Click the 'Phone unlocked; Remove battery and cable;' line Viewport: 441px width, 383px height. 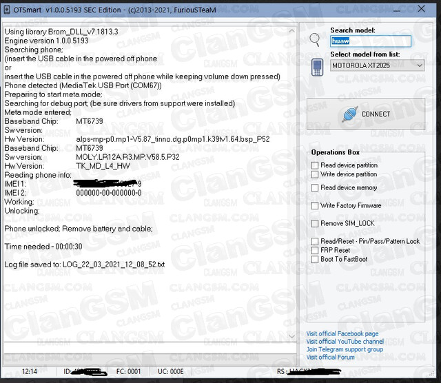[x=79, y=229]
